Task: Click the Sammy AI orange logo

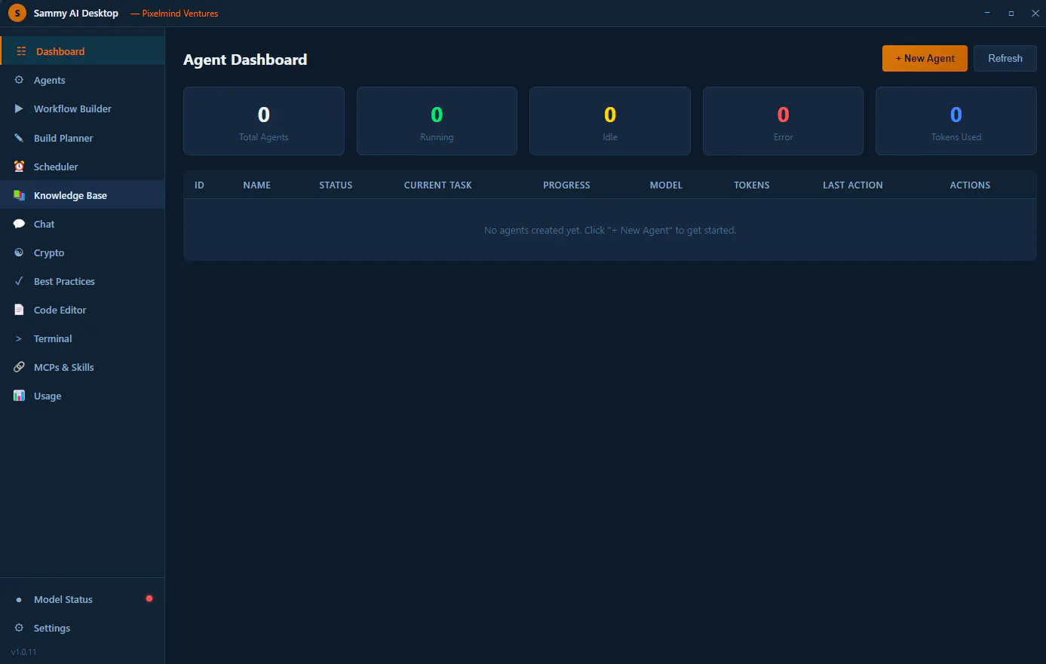Action: click(17, 13)
